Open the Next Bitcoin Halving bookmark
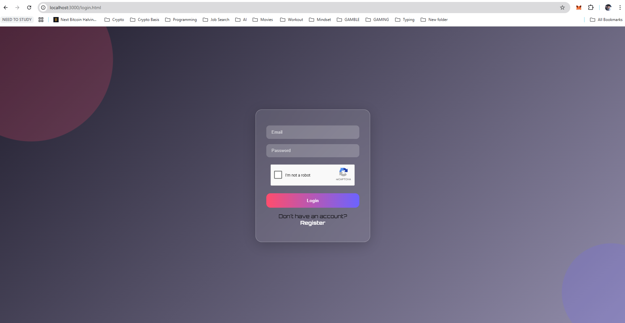The height and width of the screenshot is (323, 625). pyautogui.click(x=75, y=20)
